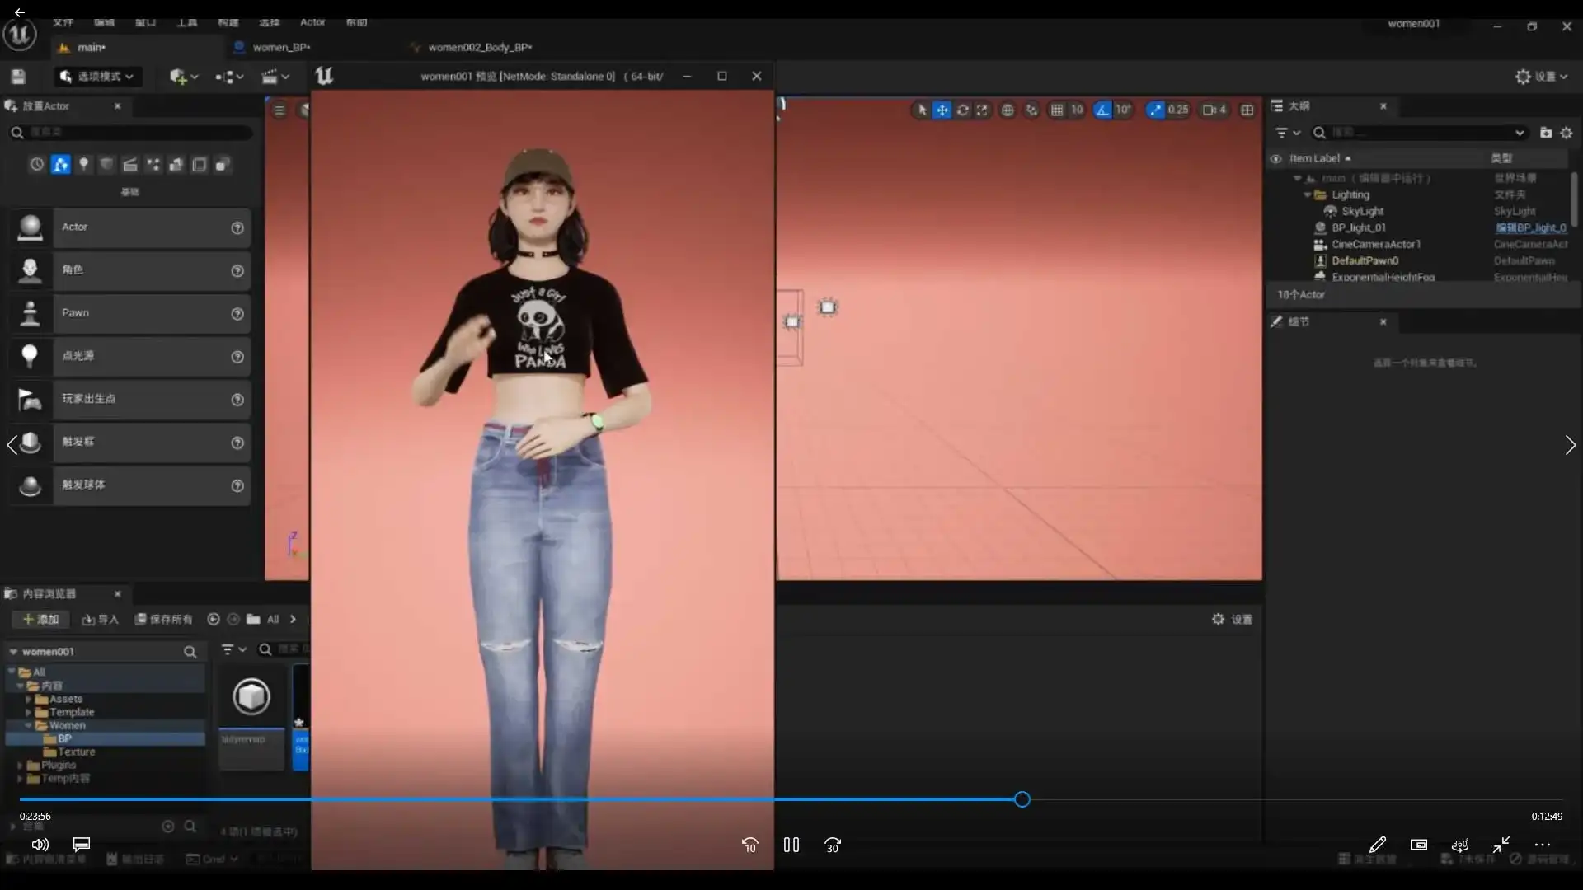
Task: Save the current level with disk icon
Action: 18,77
